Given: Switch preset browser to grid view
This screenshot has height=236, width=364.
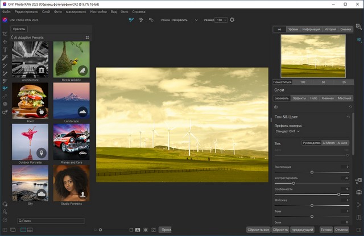Looking at the screenshot, I should [87, 38].
